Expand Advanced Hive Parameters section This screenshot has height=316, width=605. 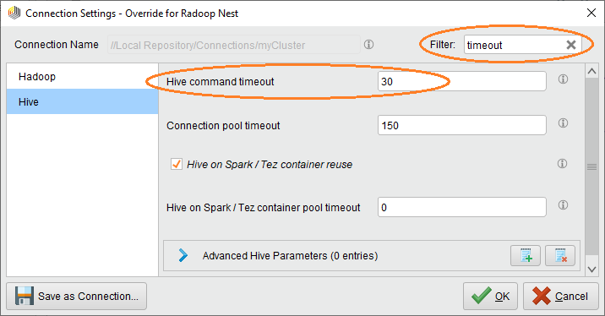183,255
